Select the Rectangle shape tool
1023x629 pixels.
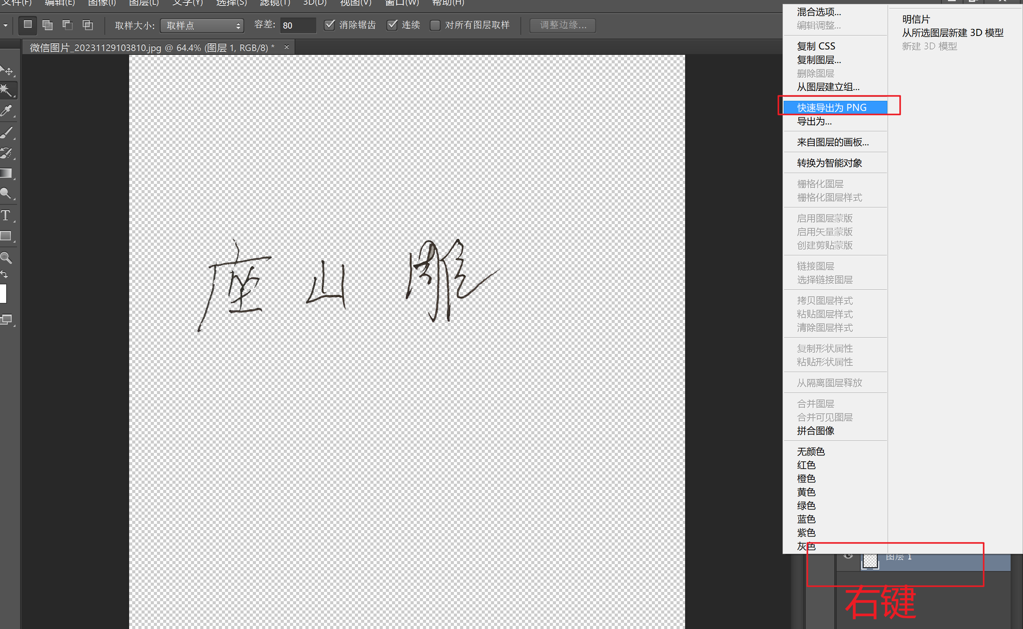tap(6, 236)
